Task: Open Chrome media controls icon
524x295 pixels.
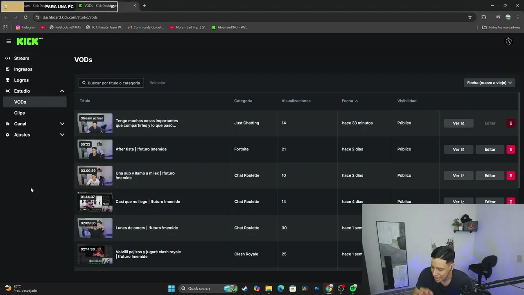Action: [498, 17]
